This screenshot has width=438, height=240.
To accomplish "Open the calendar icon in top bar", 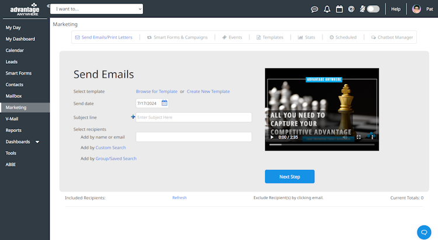I will [x=339, y=9].
